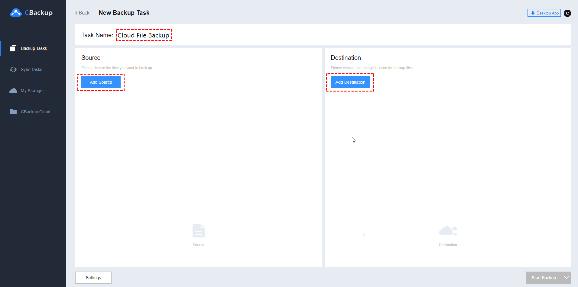Open backup Settings button
The height and width of the screenshot is (287, 578).
93,278
